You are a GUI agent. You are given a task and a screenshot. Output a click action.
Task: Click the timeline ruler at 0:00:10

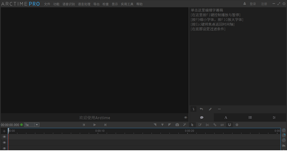100,131
